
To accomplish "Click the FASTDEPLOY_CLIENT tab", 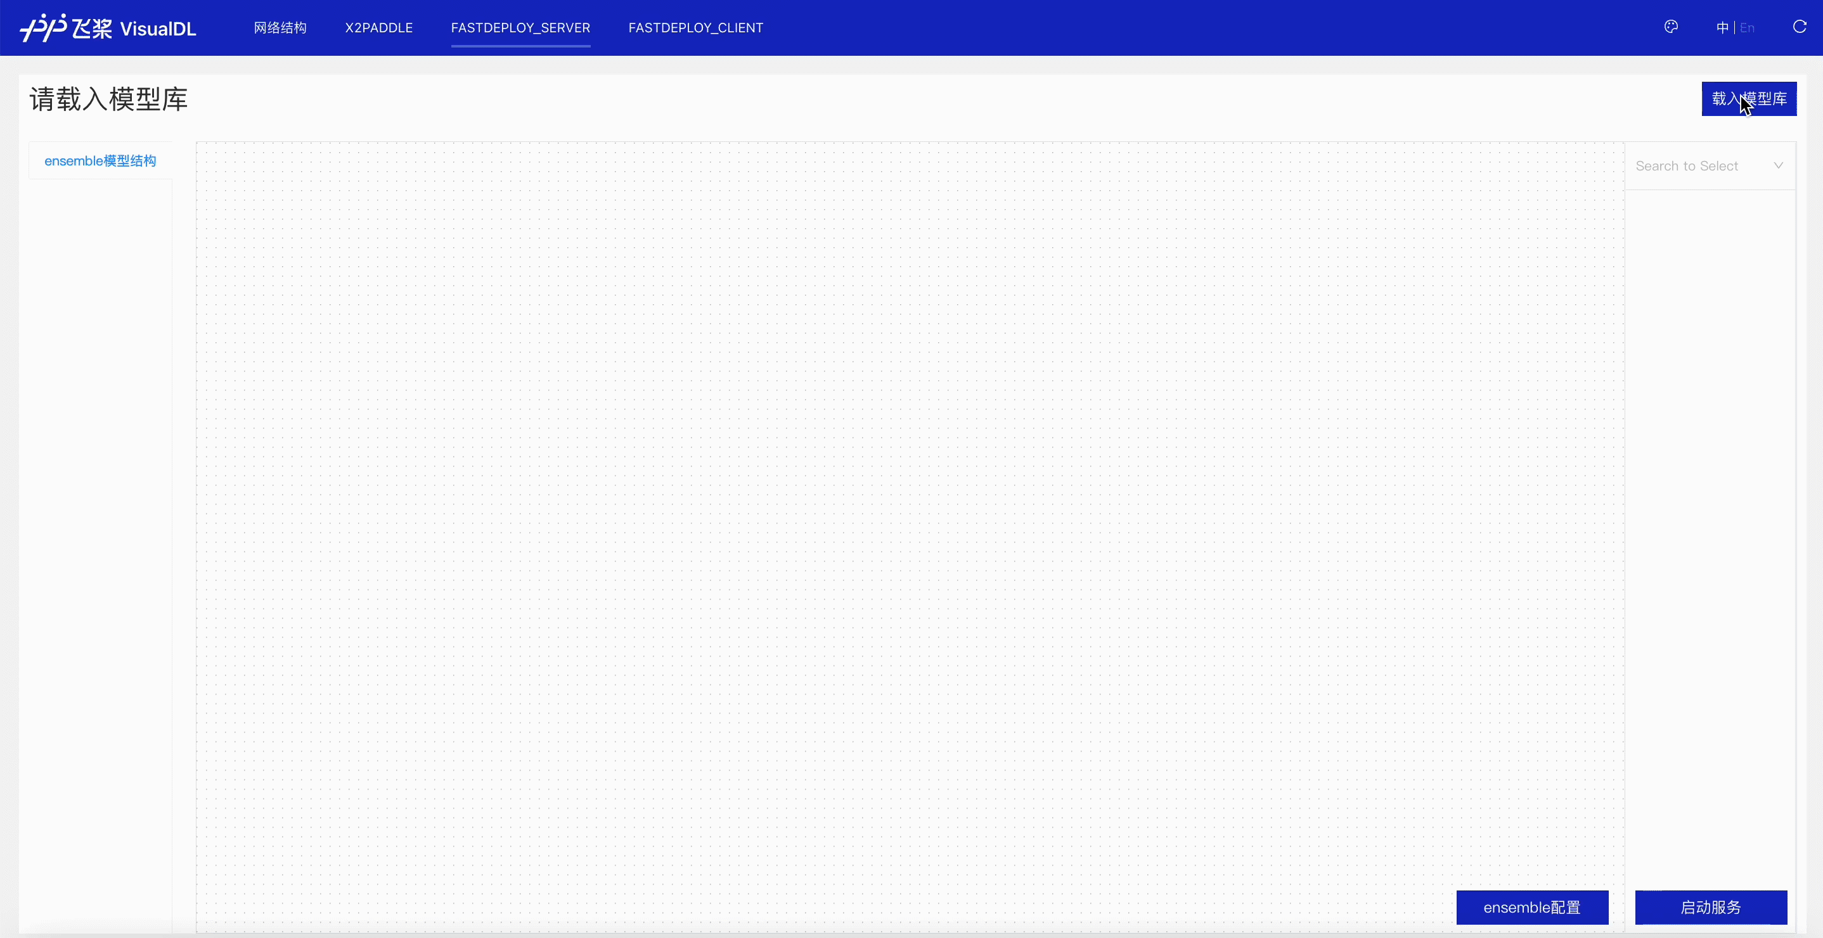I will point(696,27).
